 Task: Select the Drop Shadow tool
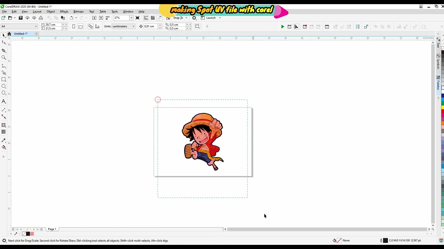pyautogui.click(x=3, y=125)
